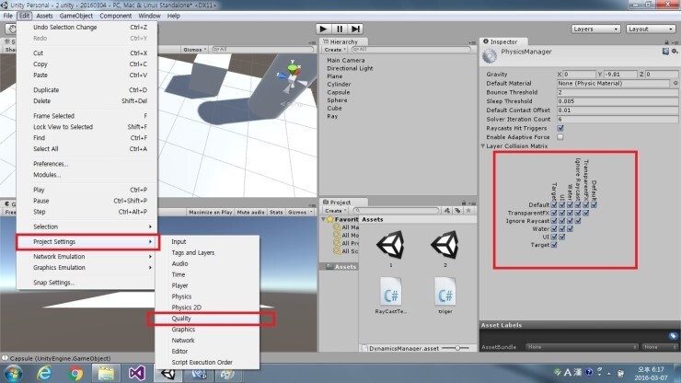Toggle Ignore Raycast row first checkbox
The image size is (681, 383).
pyautogui.click(x=554, y=221)
